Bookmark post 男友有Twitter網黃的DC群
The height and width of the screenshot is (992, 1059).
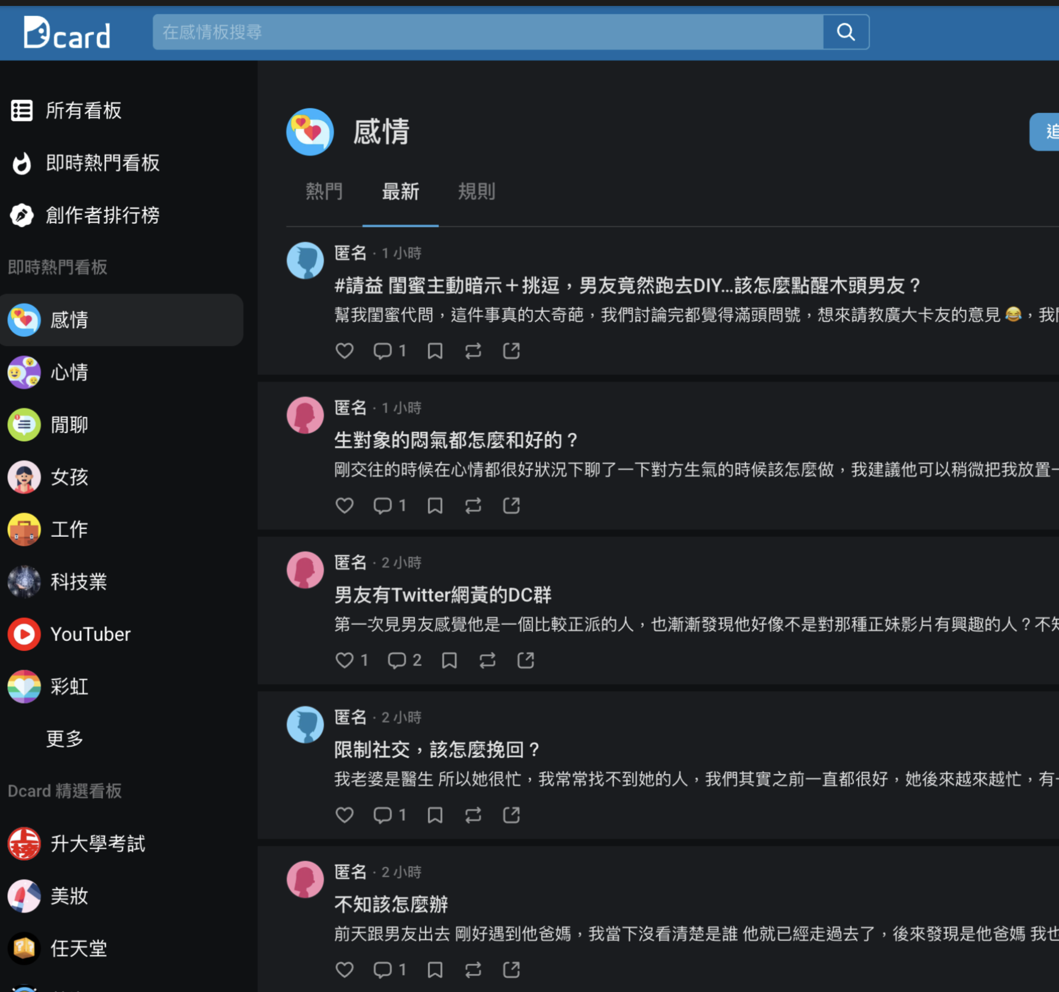pyautogui.click(x=450, y=660)
